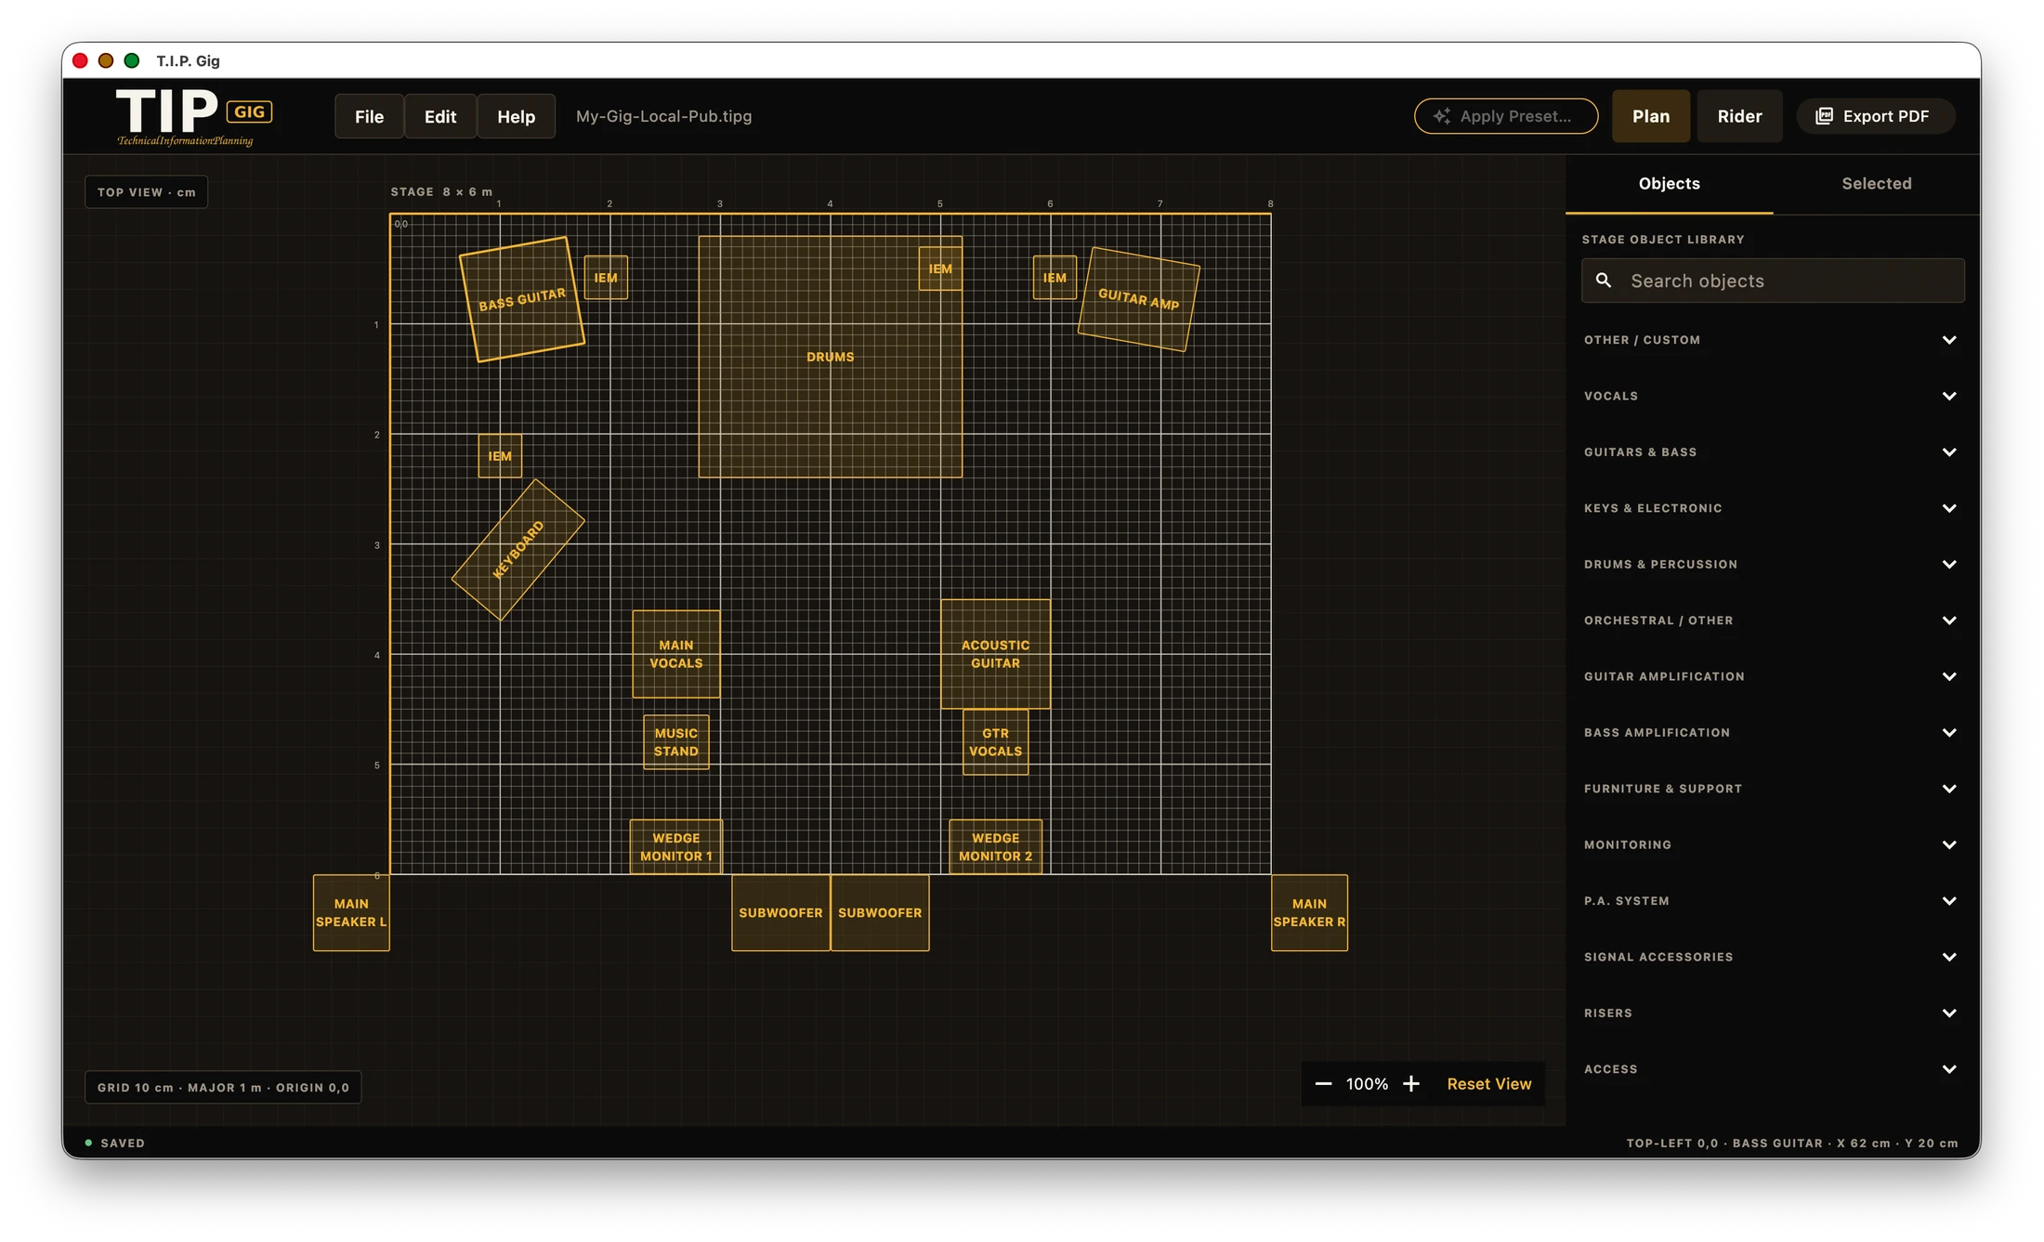Select the Guitar Amp stage object

pos(1139,299)
